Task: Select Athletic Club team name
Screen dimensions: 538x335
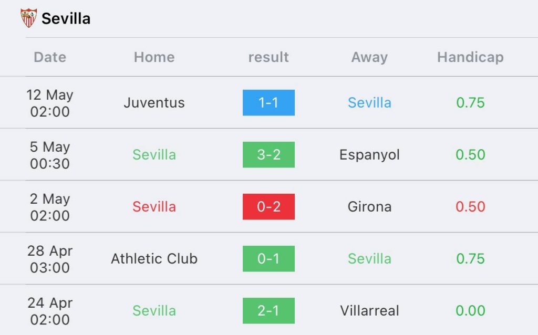Action: (154, 258)
